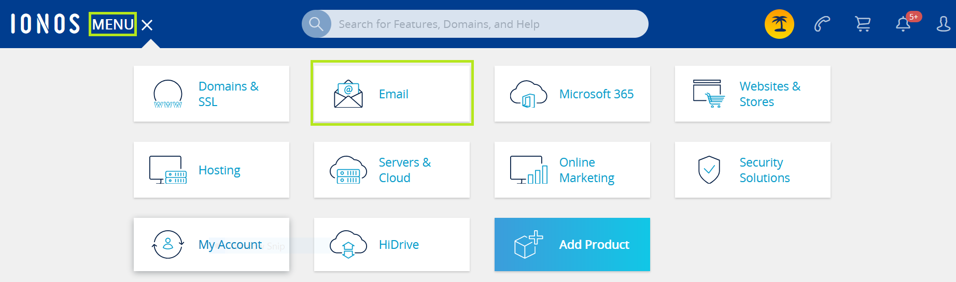Viewport: 956px width, 282px height.
Task: Close the menu with the X icon
Action: click(x=147, y=25)
